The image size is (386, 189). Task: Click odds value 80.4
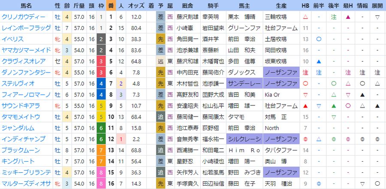tap(136, 28)
